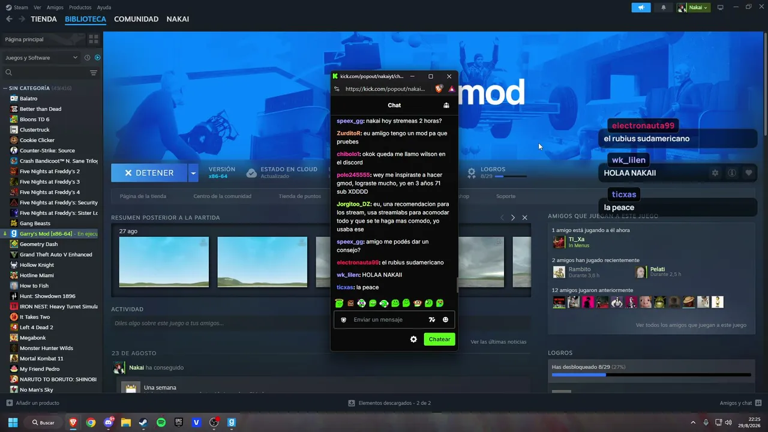768x432 pixels.
Task: Close the Resumen posterior a la partida panel
Action: [x=524, y=218]
